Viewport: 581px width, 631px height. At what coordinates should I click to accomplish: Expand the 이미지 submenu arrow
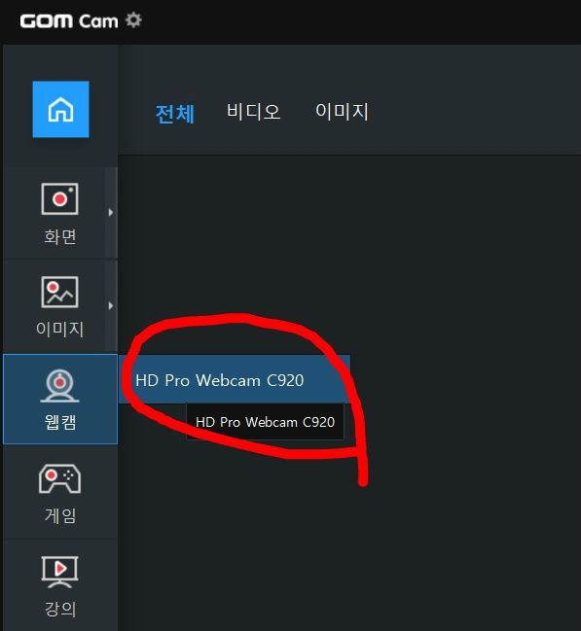[111, 306]
